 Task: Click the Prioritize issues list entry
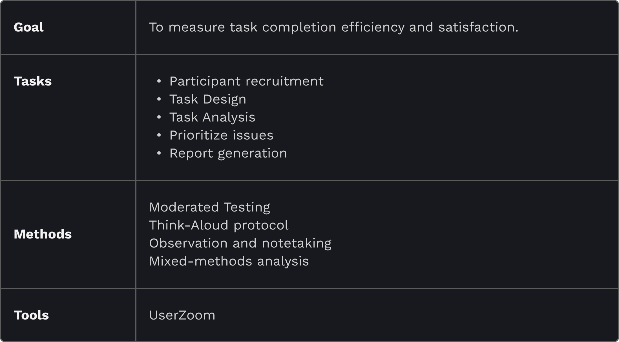point(221,135)
